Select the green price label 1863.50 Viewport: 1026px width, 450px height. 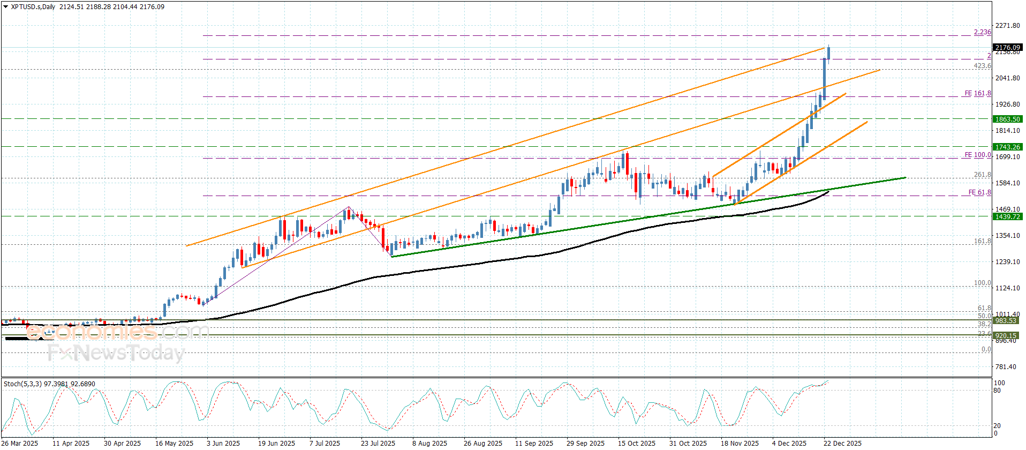click(x=1007, y=119)
